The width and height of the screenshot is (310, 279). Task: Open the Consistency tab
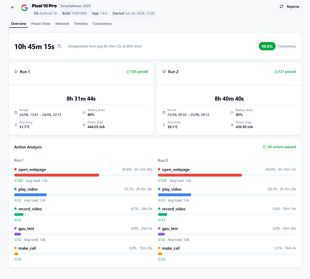pyautogui.click(x=102, y=24)
